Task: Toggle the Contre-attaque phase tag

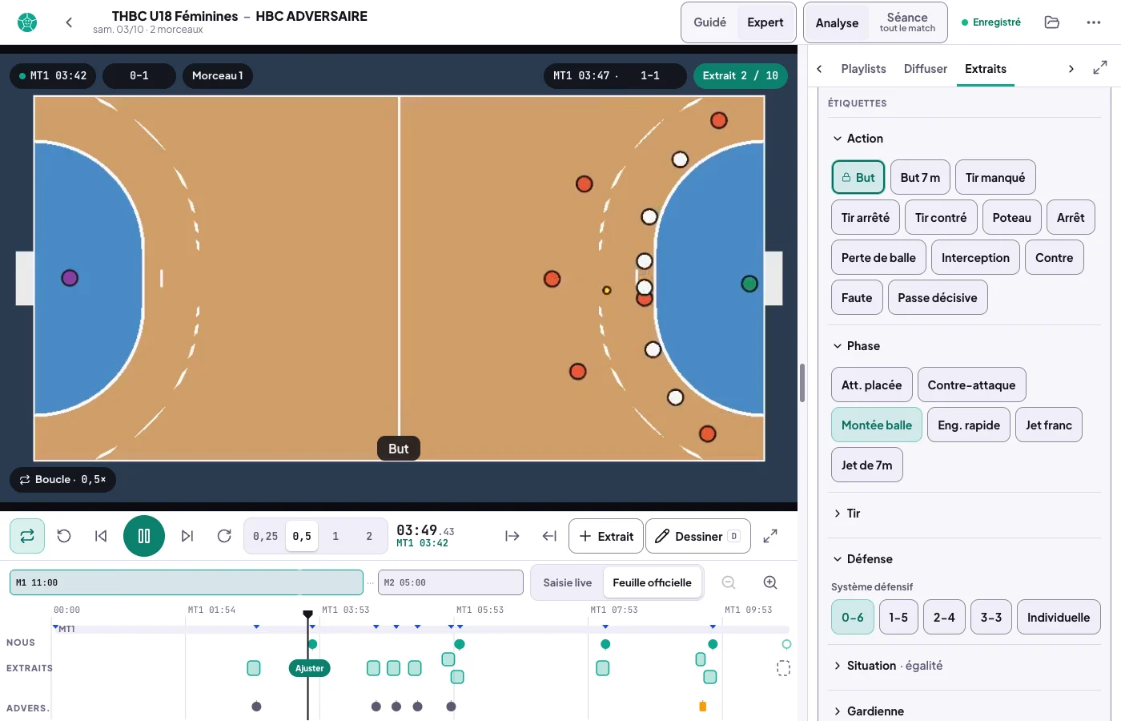Action: click(971, 385)
